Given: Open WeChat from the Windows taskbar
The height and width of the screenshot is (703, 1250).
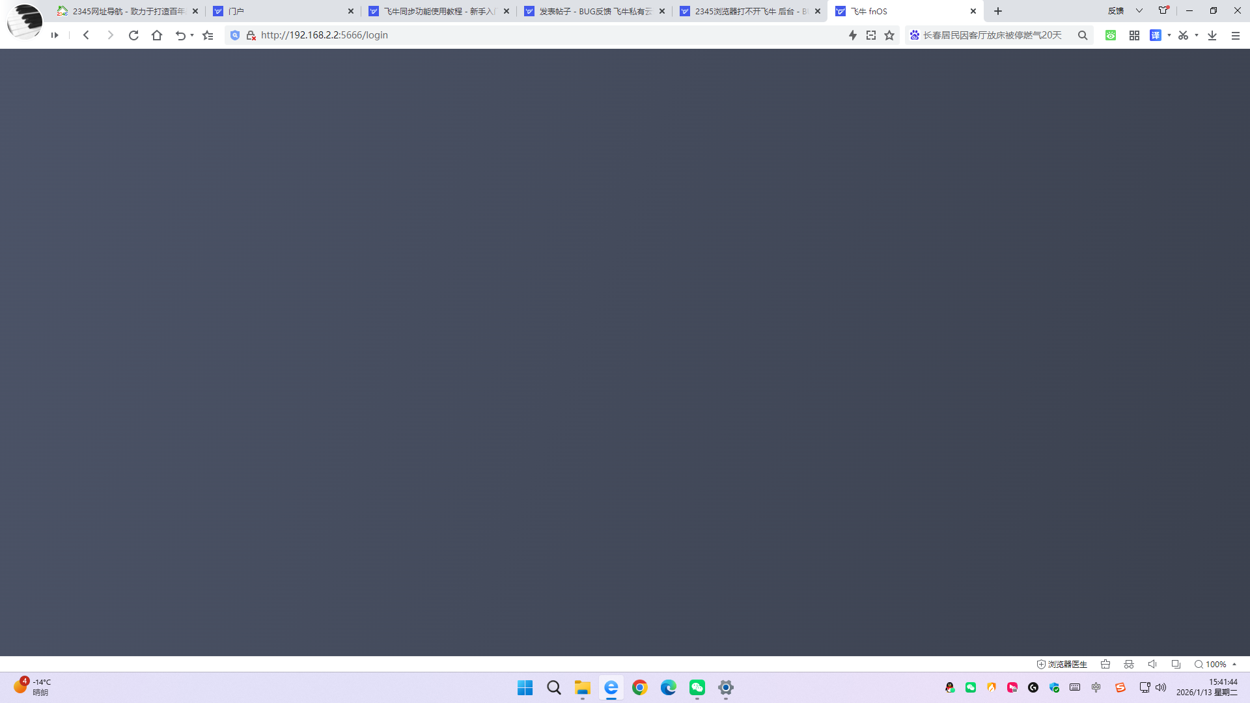Looking at the screenshot, I should tap(697, 687).
